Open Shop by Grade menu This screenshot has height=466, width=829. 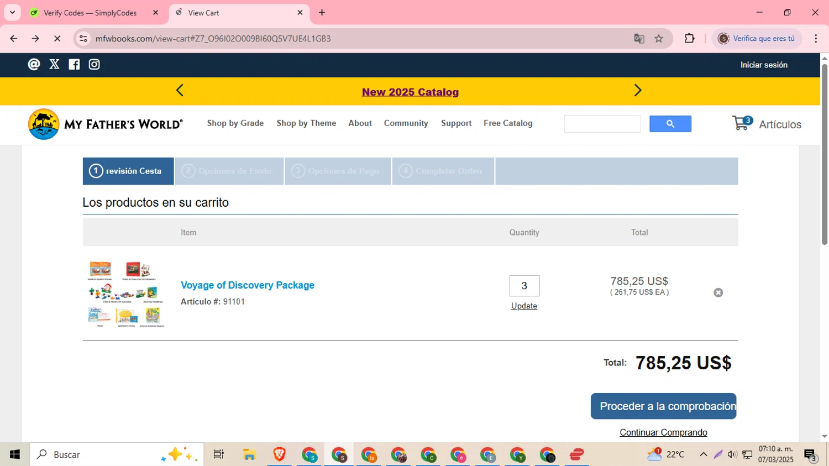(x=235, y=123)
